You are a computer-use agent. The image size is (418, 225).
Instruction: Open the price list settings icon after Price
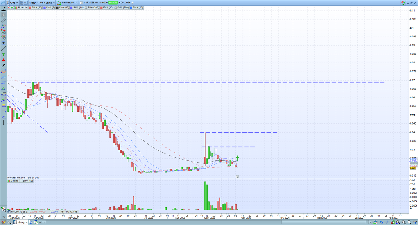pos(26,7)
